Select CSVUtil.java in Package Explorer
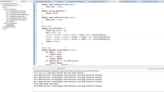164x92 pixels. [12, 21]
